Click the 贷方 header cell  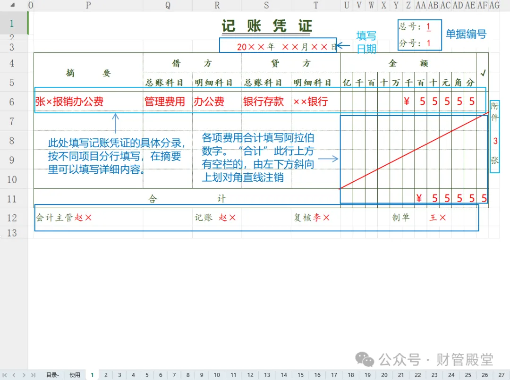[291, 63]
